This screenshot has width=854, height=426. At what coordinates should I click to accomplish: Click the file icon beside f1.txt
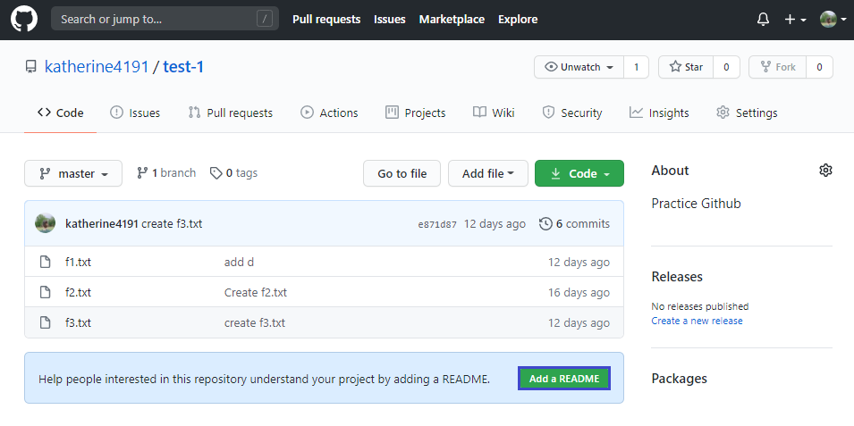pyautogui.click(x=46, y=262)
